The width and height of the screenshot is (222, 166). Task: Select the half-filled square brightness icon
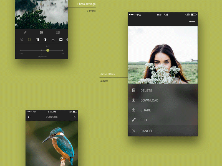pos(37,40)
